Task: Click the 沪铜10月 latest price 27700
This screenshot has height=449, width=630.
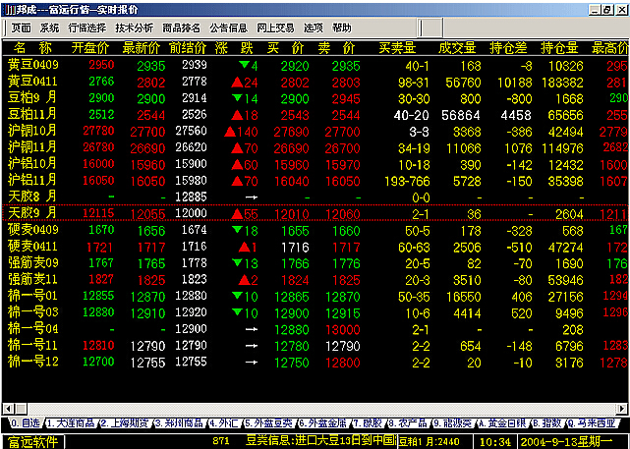Action: click(x=147, y=132)
